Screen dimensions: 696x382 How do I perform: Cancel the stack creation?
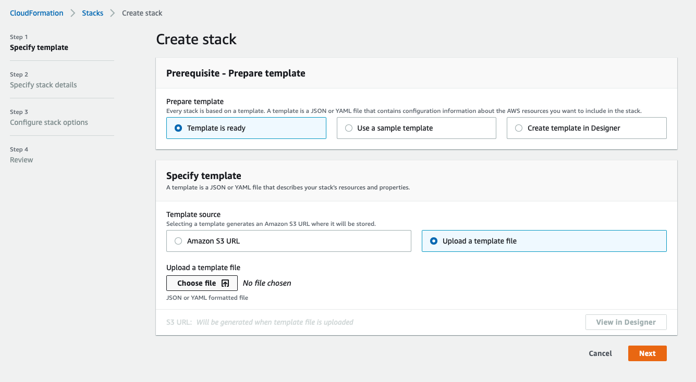point(600,353)
